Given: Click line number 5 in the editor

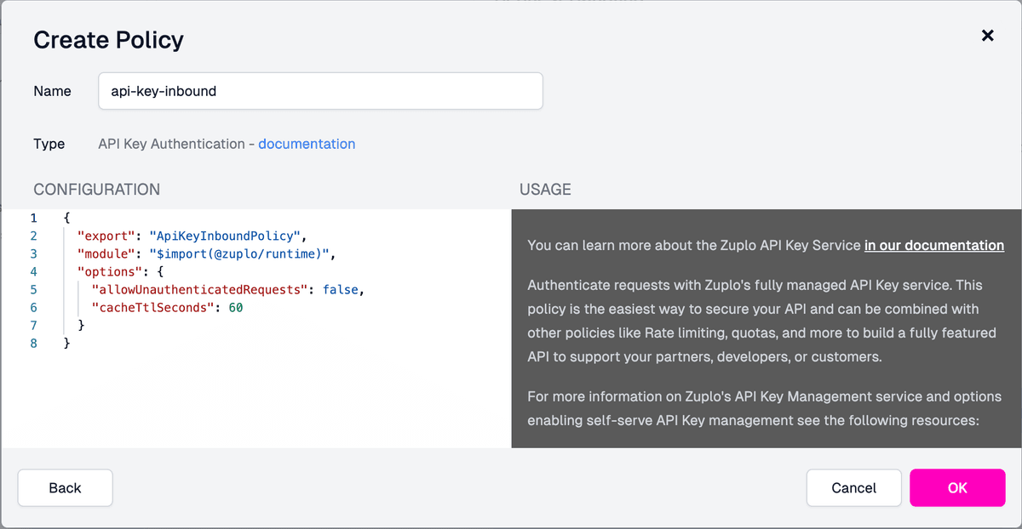Looking at the screenshot, I should (x=34, y=289).
